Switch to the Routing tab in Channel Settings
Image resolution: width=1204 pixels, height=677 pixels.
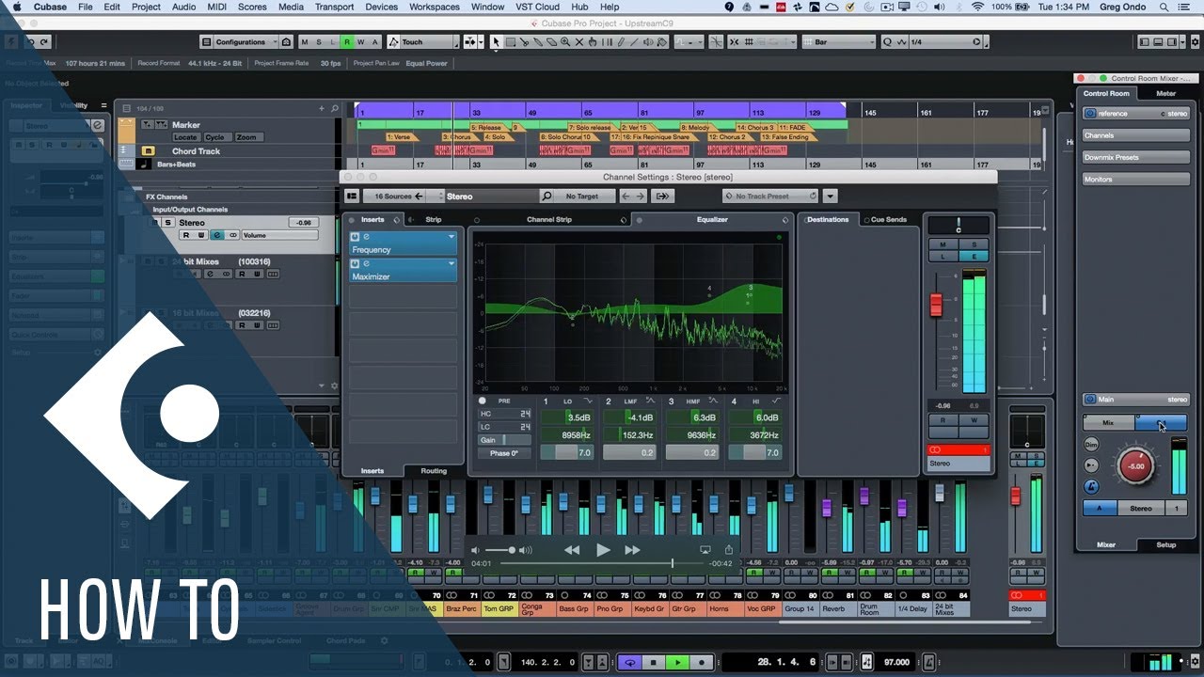pos(434,471)
